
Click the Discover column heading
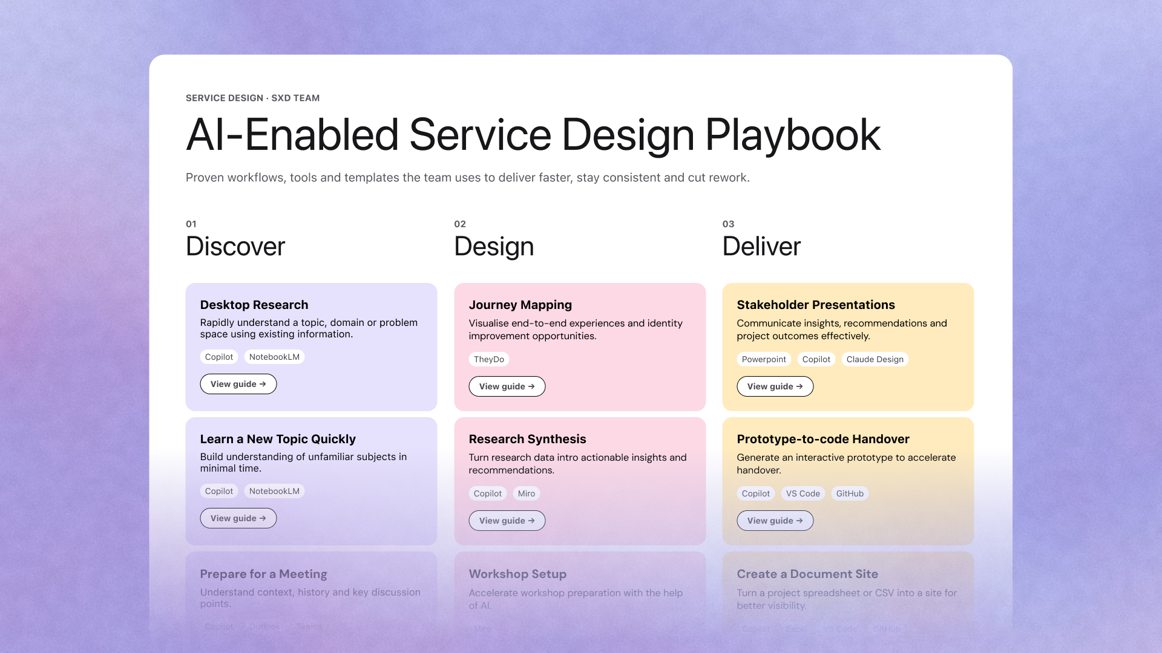tap(235, 246)
